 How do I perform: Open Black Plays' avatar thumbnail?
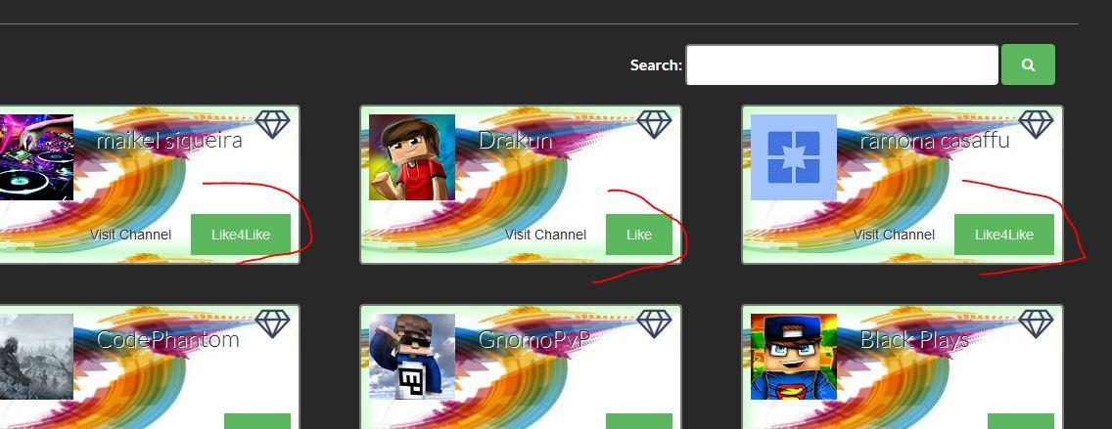pos(794,357)
